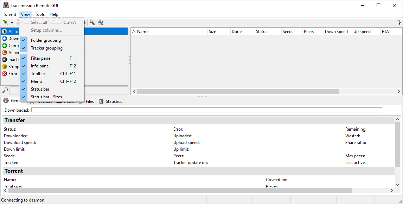
Task: Click the Transfer section header
Action: pos(199,120)
